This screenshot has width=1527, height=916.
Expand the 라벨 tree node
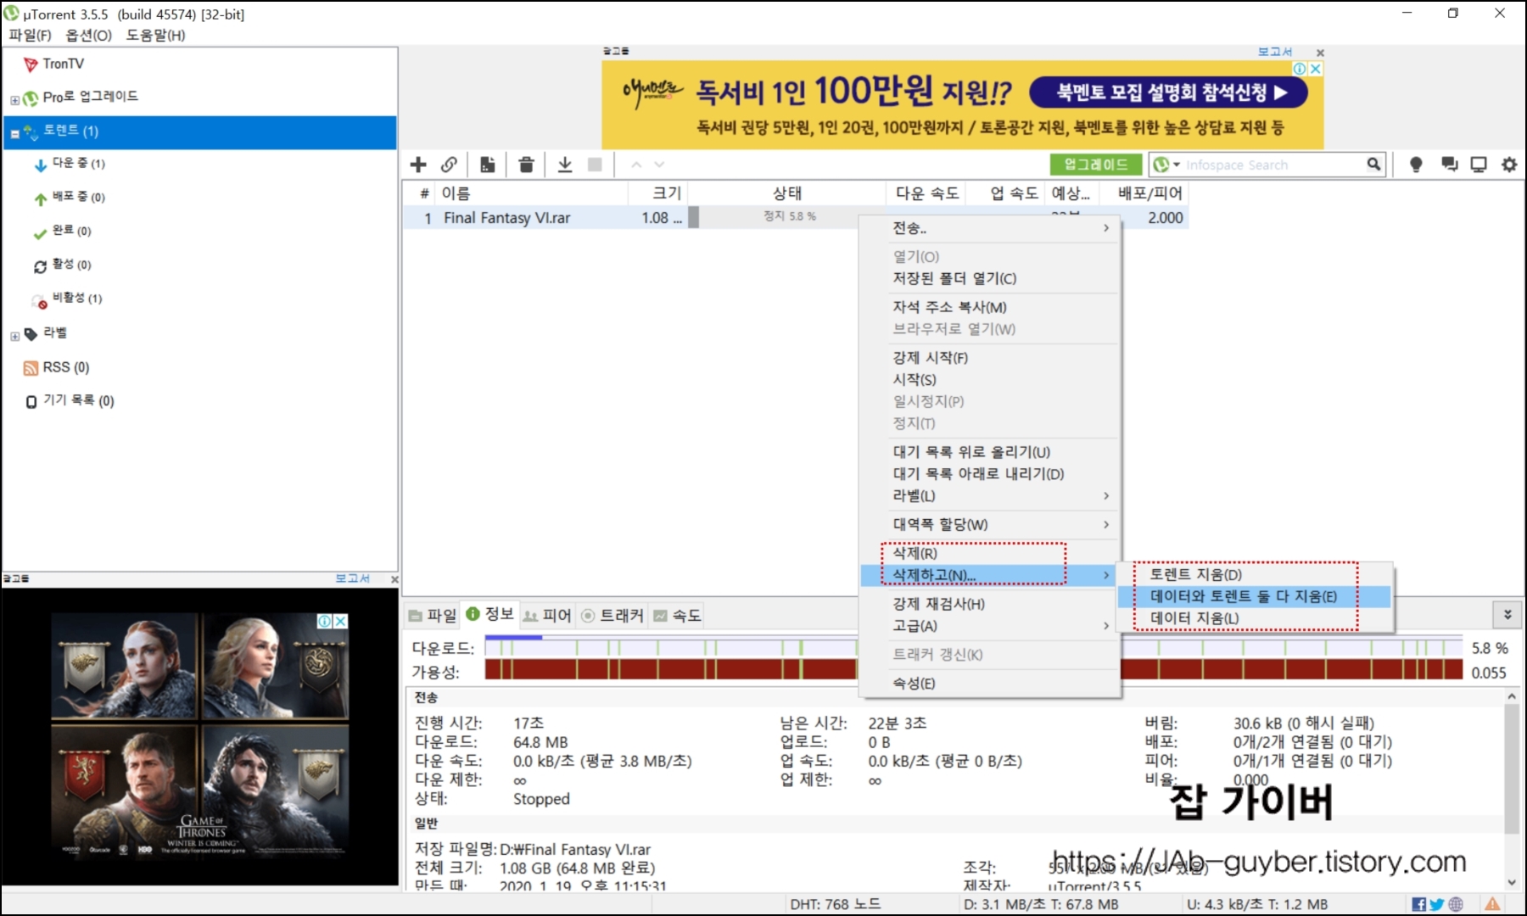click(14, 336)
